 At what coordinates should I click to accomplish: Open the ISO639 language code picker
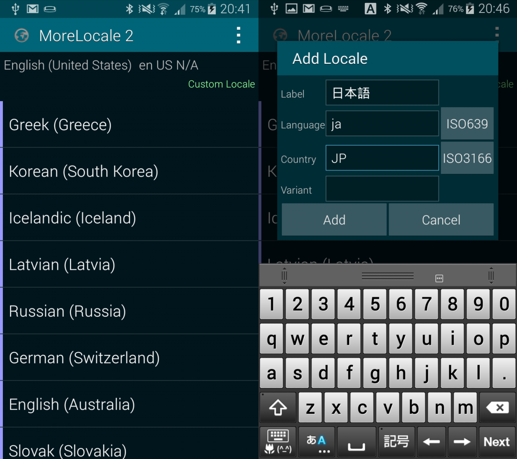[467, 123]
